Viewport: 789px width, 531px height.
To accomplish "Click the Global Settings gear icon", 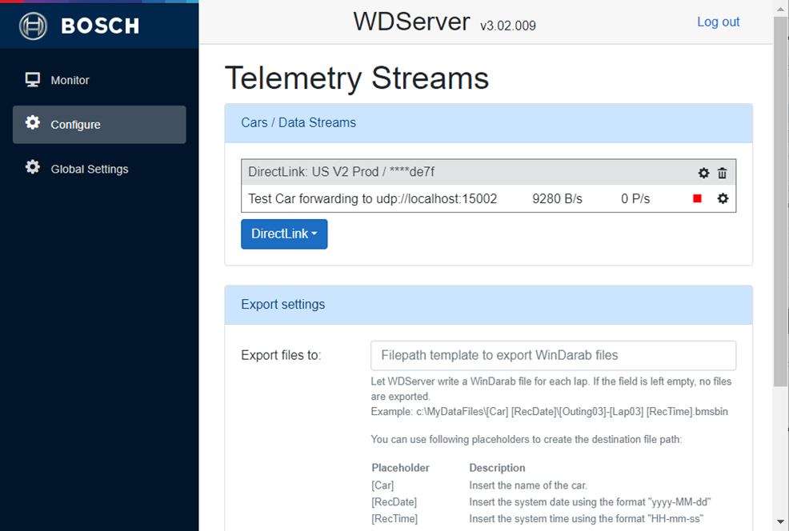I will pyautogui.click(x=33, y=166).
